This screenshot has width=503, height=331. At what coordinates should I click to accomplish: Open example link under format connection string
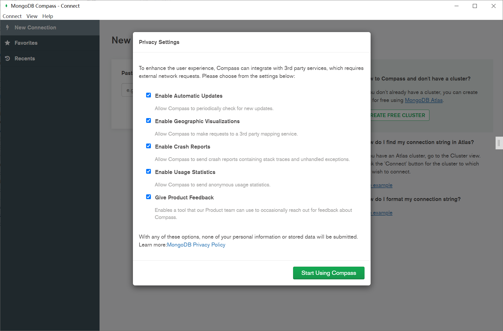click(381, 213)
